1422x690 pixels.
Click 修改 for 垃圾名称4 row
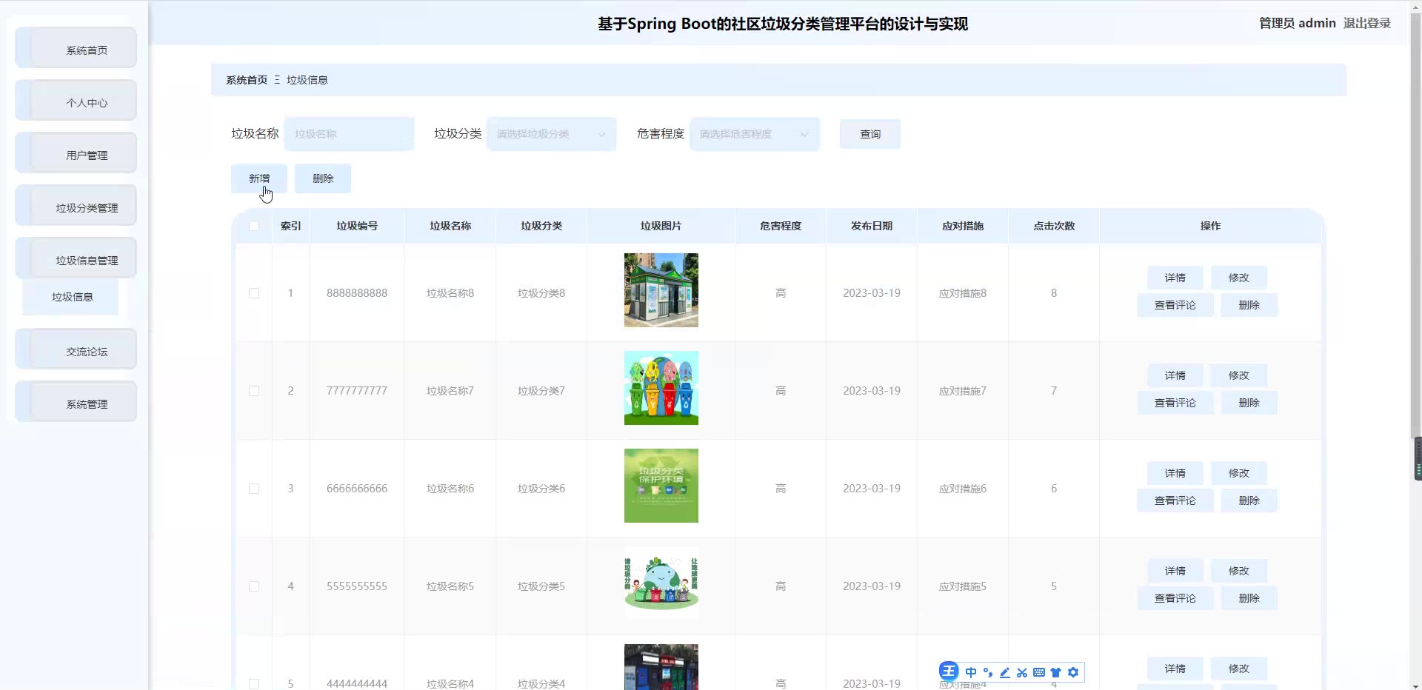(1239, 669)
